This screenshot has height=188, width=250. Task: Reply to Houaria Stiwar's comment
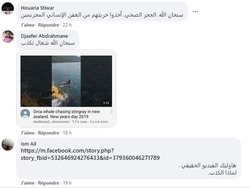pyautogui.click(x=49, y=25)
